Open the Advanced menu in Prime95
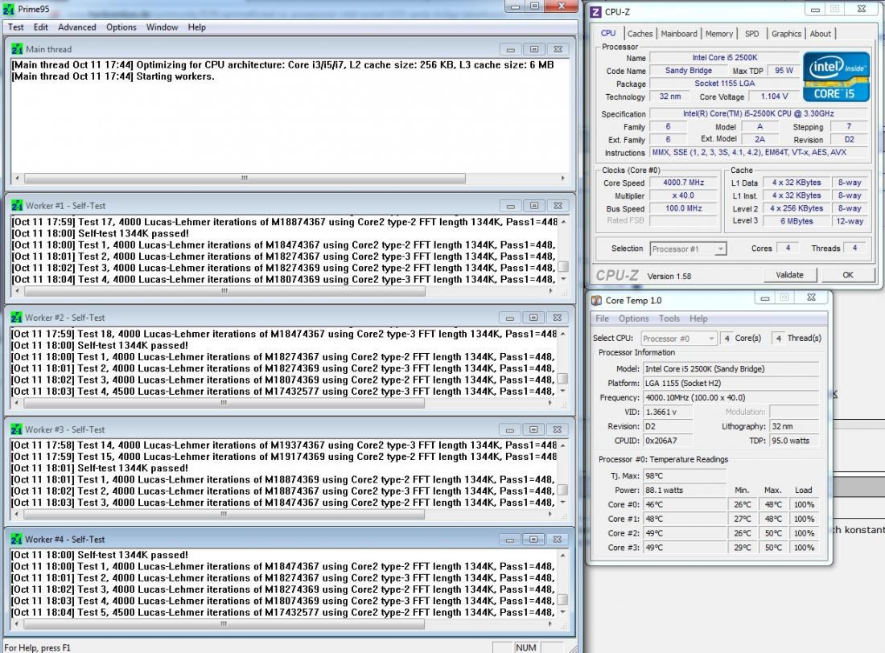Screen dimensions: 885x653 tap(76, 27)
